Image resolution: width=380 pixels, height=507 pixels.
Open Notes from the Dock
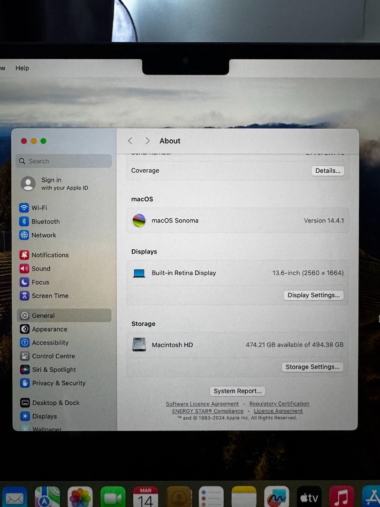pyautogui.click(x=244, y=497)
